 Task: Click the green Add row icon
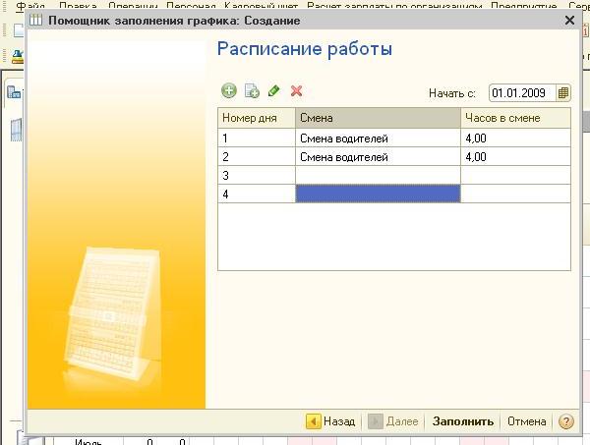point(229,91)
